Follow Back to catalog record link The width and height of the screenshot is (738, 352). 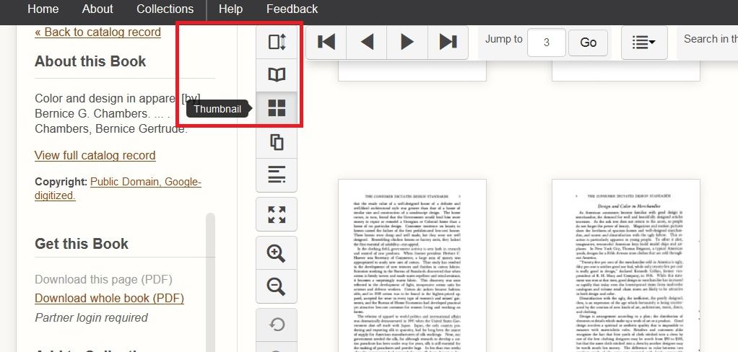[98, 32]
